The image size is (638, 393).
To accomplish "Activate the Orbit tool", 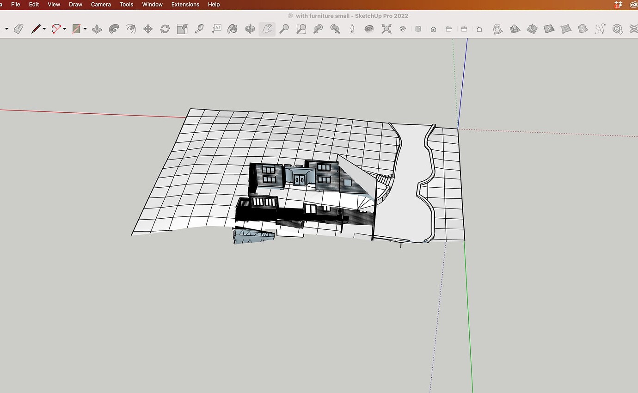I will [x=249, y=29].
